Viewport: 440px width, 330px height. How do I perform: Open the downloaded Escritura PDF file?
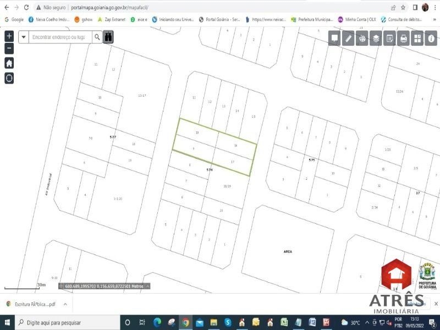[x=32, y=304]
